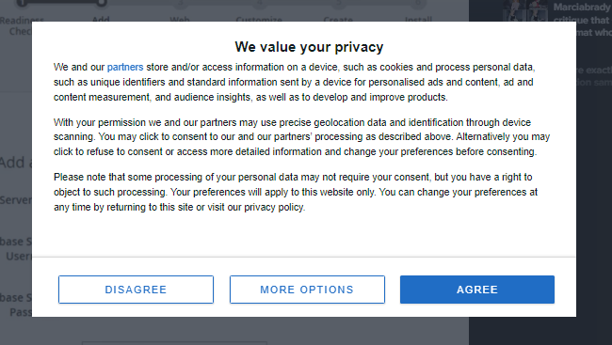The width and height of the screenshot is (612, 345).
Task: Select the Add step circle marker
Action: pyautogui.click(x=102, y=3)
